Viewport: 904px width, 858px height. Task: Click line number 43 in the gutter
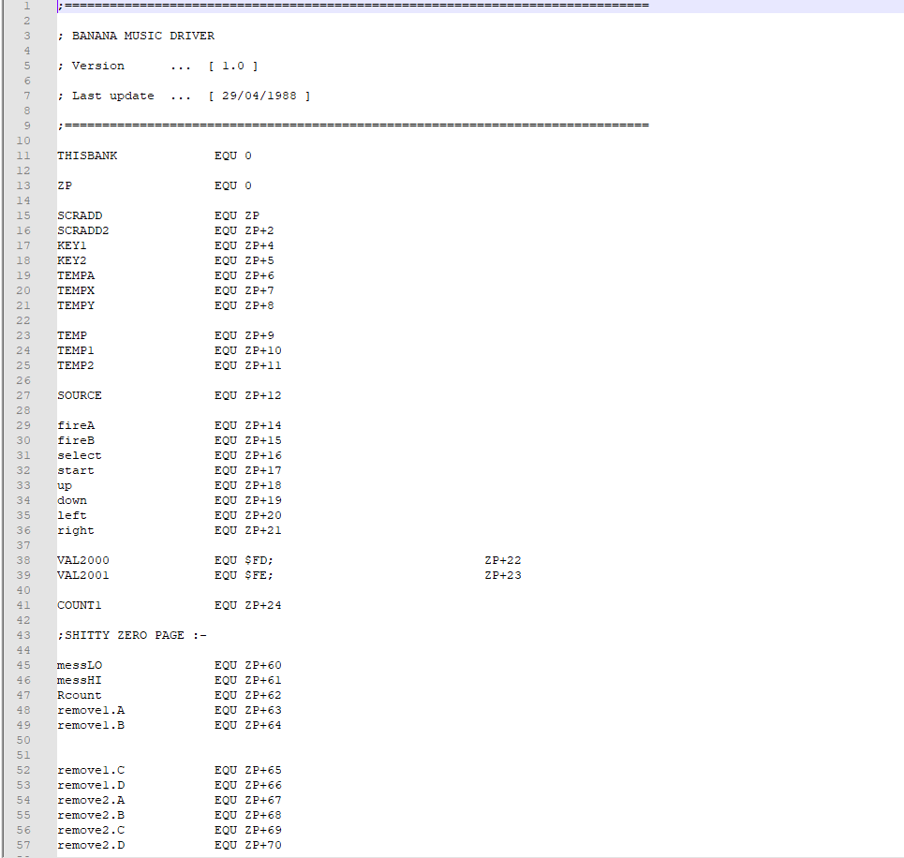tap(23, 635)
